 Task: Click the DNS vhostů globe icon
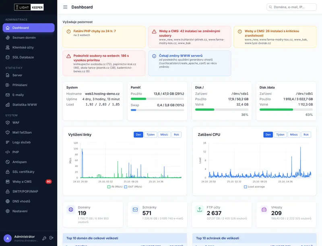click(8, 201)
